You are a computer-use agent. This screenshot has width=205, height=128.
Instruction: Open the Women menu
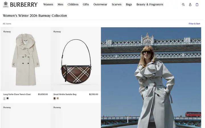pyautogui.click(x=48, y=5)
